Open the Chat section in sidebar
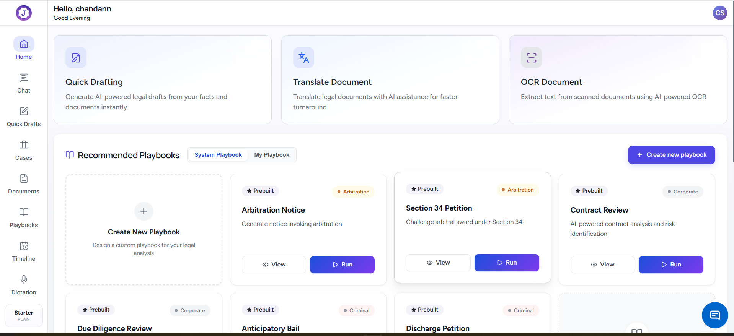734x336 pixels. (24, 83)
